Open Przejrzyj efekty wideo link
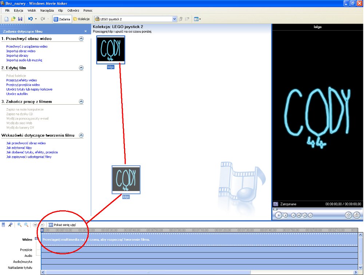This screenshot has height=275, width=364. tap(21, 80)
